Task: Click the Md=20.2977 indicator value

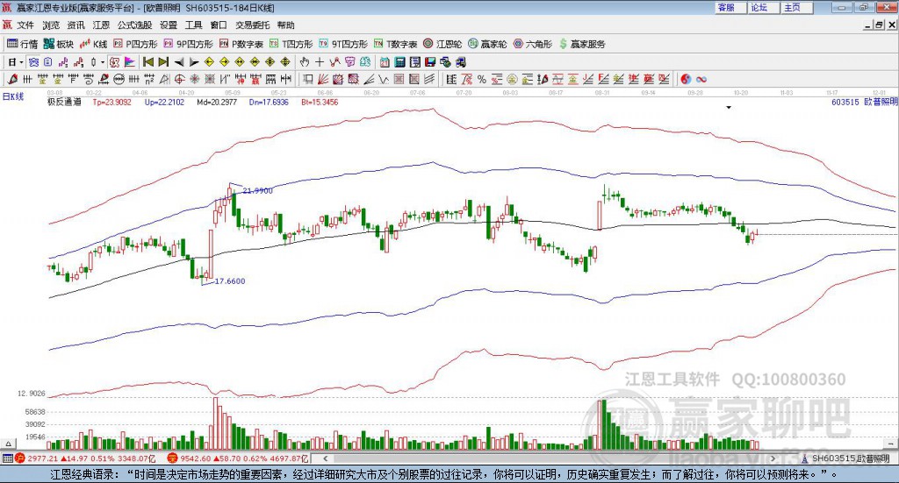Action: pos(217,102)
